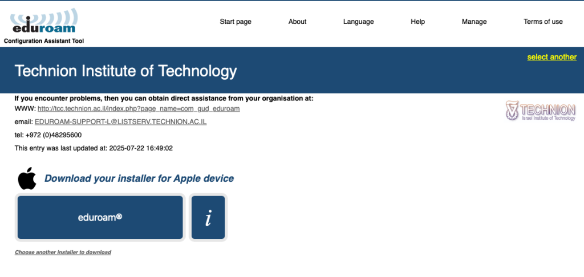584x277 pixels.
Task: Open the installer info "i" button
Action: (208, 218)
